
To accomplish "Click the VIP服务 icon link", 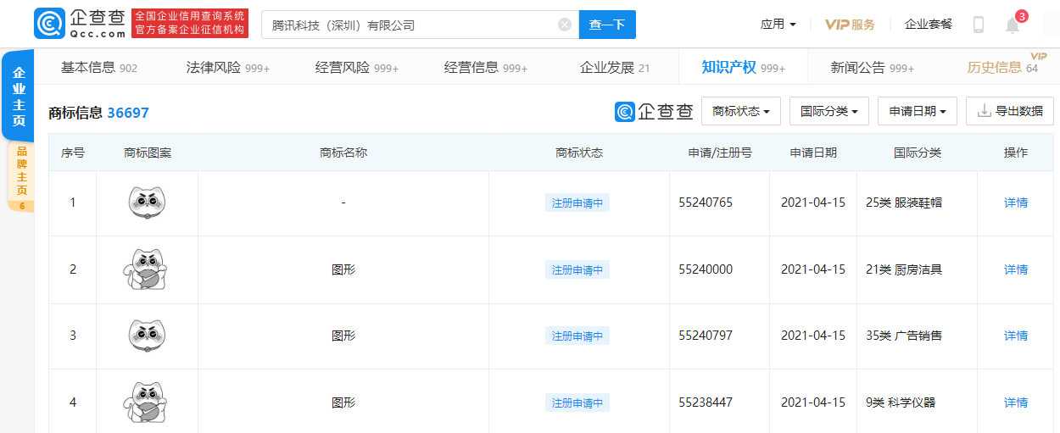I will click(850, 25).
